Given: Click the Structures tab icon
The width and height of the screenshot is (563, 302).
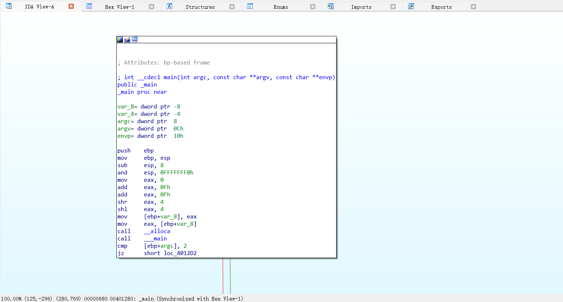Looking at the screenshot, I should click(x=169, y=6).
